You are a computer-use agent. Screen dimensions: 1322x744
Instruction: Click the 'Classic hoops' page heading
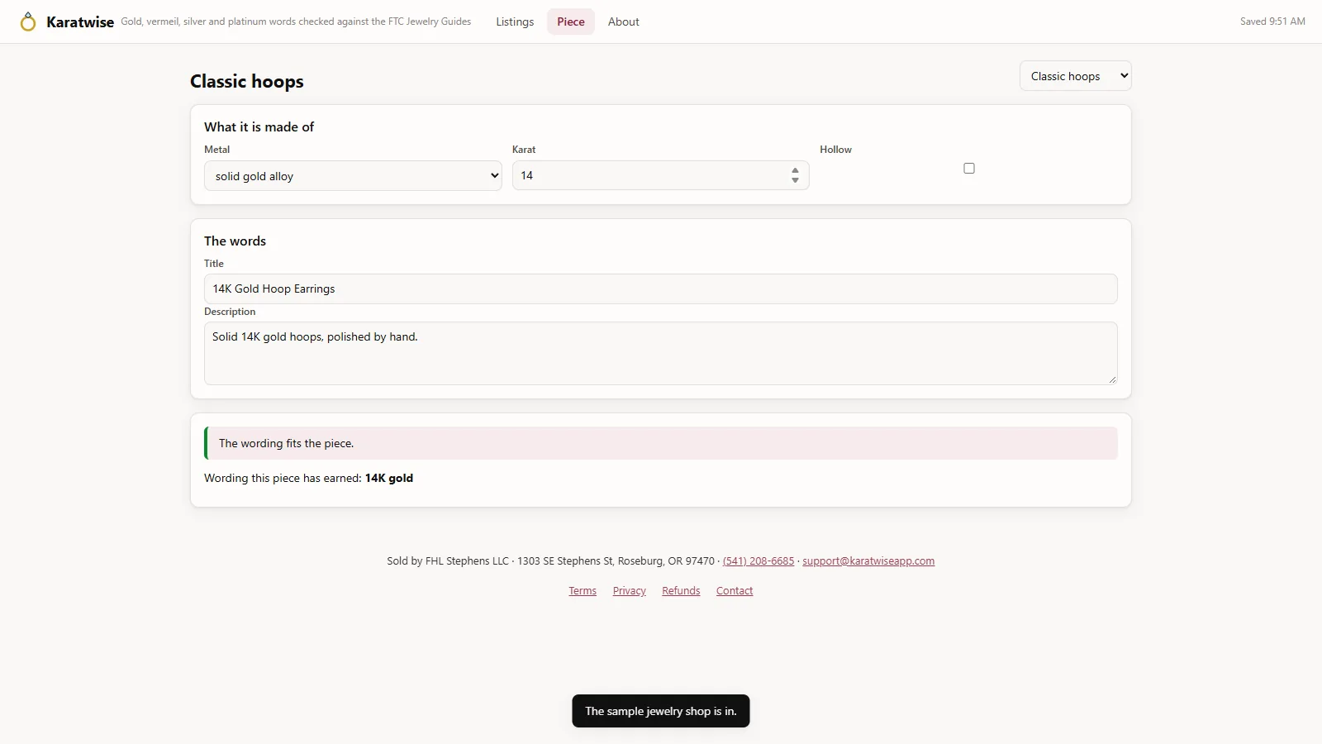point(247,81)
